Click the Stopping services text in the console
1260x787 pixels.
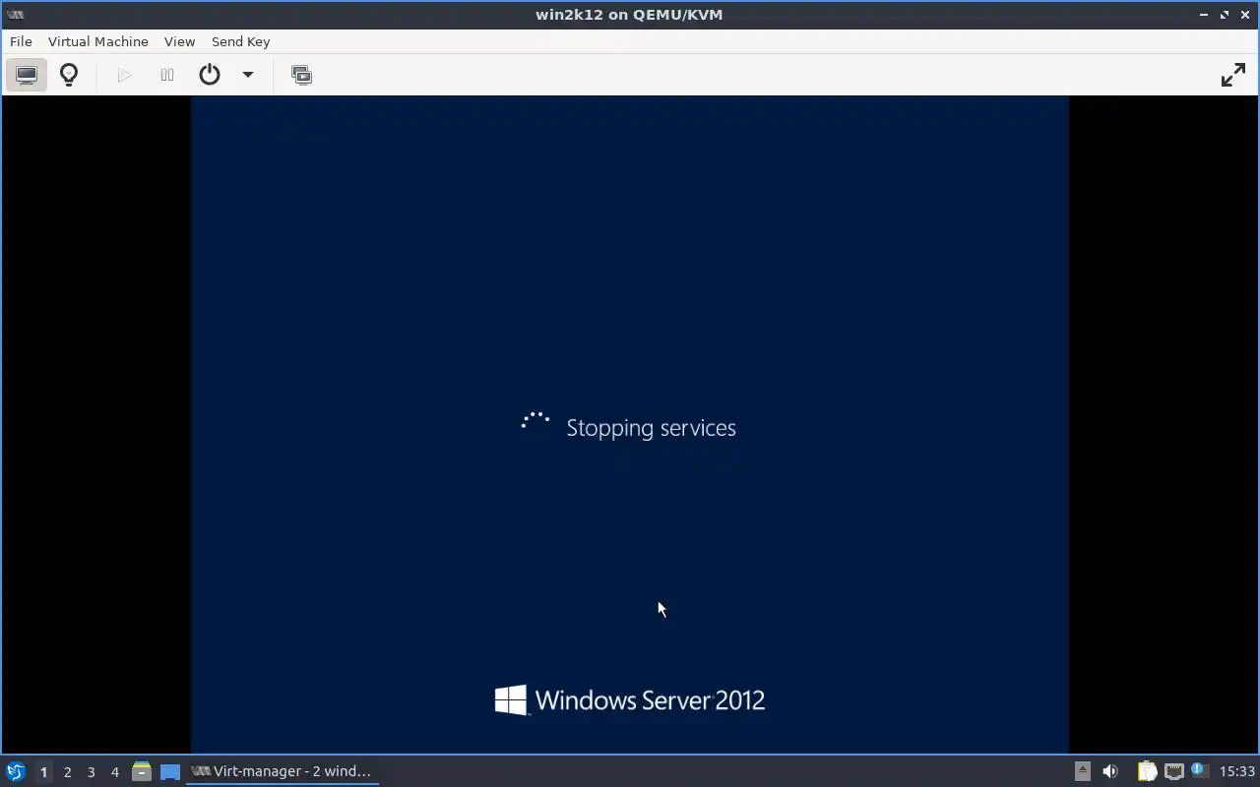click(x=651, y=428)
